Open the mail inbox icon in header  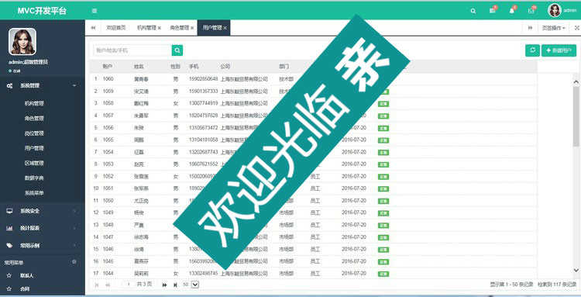(531, 10)
